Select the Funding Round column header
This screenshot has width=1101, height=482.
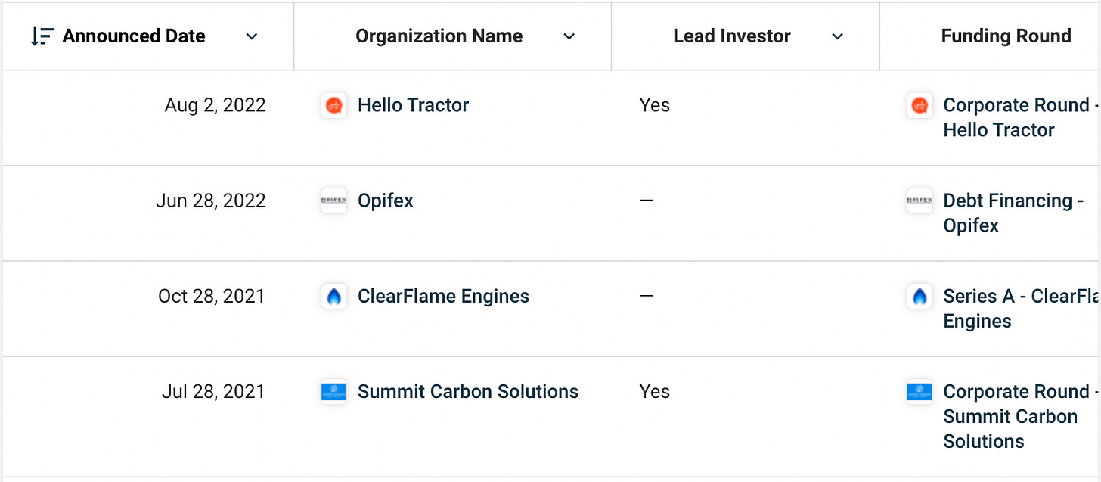tap(1006, 36)
